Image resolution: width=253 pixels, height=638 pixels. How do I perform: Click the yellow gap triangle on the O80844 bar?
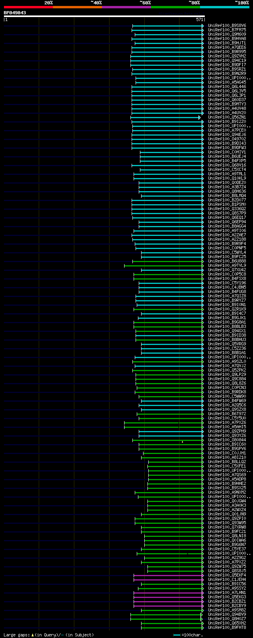coord(182,442)
